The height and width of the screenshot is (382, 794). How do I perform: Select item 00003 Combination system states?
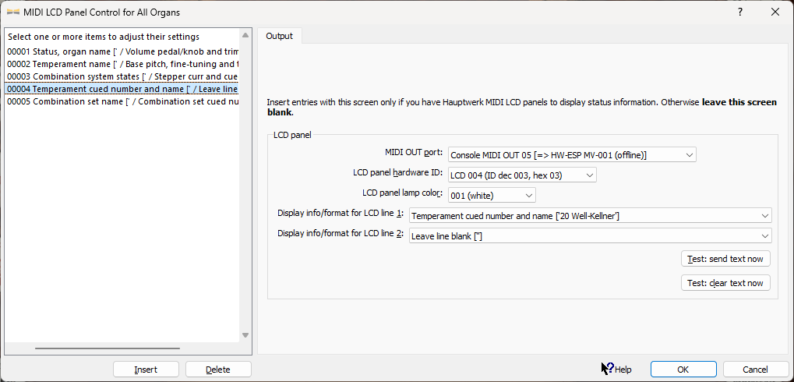point(122,76)
